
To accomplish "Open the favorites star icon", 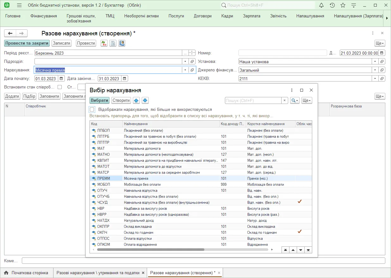I will coord(343,5).
